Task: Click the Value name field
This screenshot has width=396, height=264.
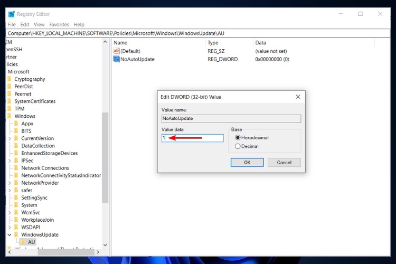Action: 231,118
